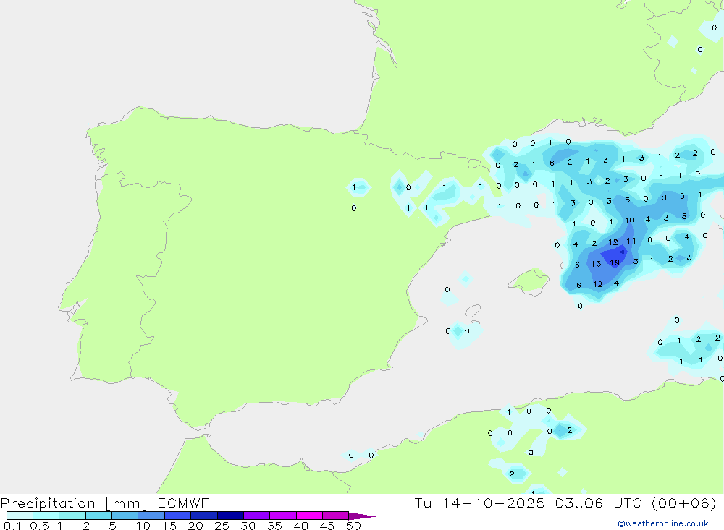The image size is (724, 530).
Task: Click the 0.1 to 0.5 mm legend swatch
Action: (x=20, y=516)
